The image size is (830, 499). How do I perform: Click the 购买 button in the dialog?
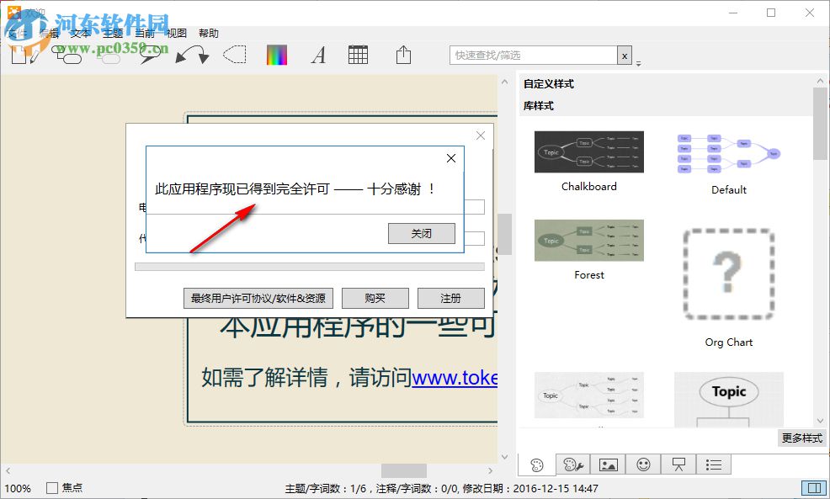[x=375, y=298]
